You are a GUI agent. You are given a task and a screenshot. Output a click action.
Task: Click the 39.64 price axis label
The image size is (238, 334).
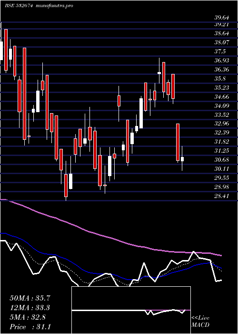pos(222,17)
